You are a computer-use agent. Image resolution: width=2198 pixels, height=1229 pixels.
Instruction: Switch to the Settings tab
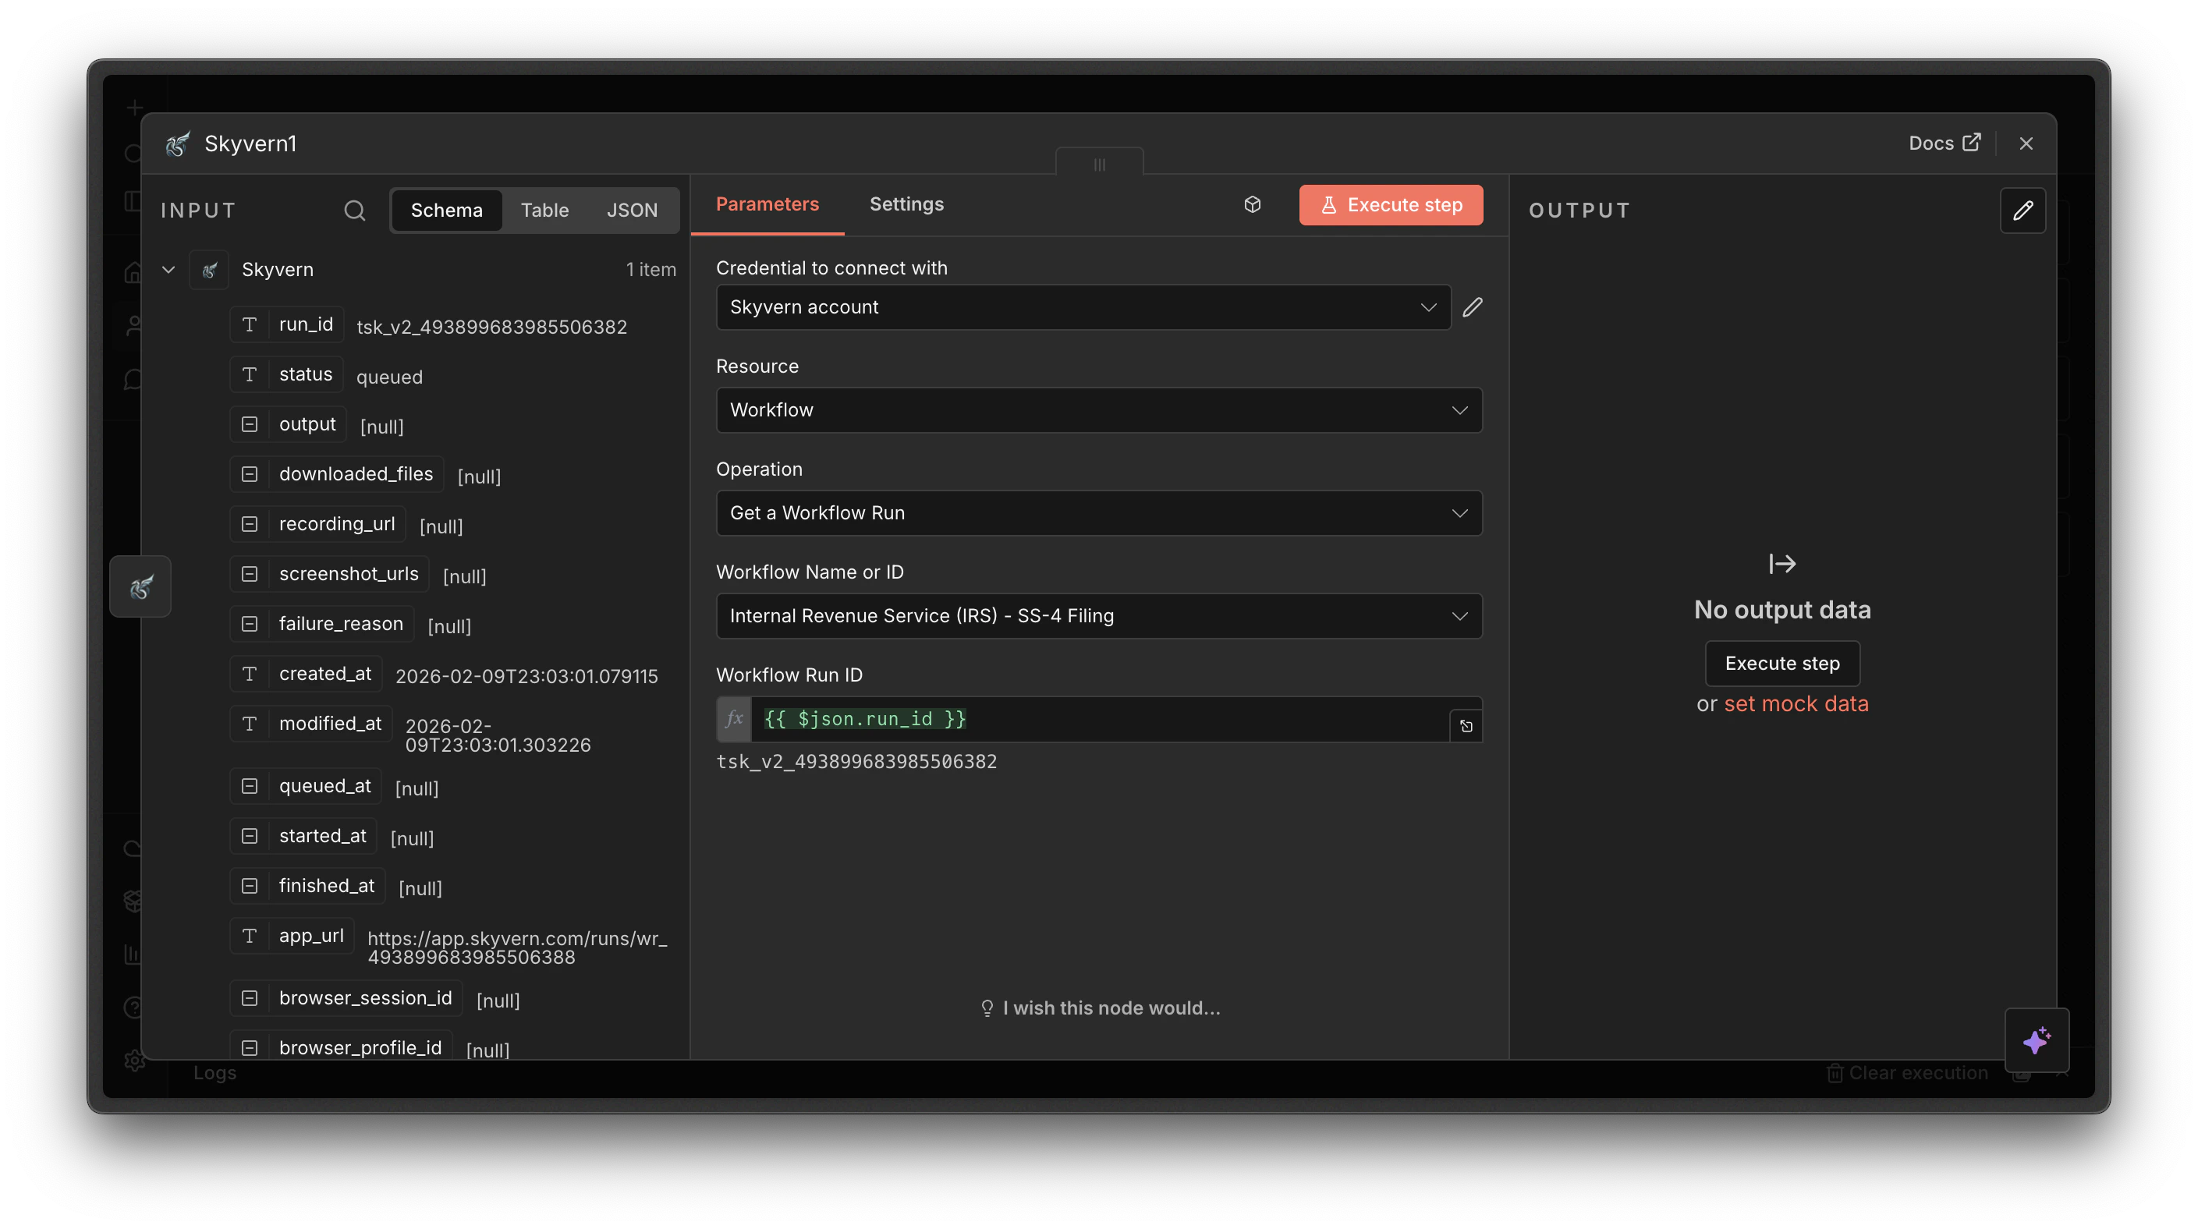[x=906, y=204]
